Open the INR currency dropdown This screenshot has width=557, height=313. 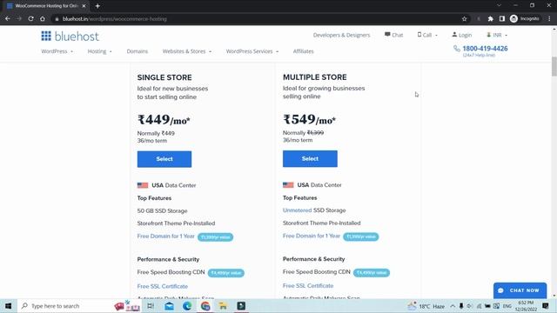pos(497,35)
